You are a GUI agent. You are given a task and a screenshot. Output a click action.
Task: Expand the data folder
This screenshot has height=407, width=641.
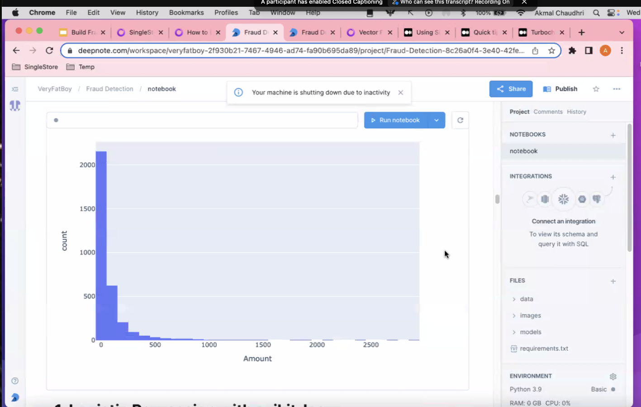click(x=526, y=299)
